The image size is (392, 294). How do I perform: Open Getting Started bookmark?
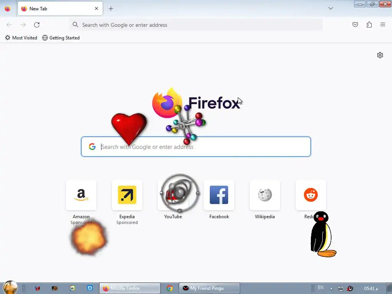pyautogui.click(x=61, y=38)
